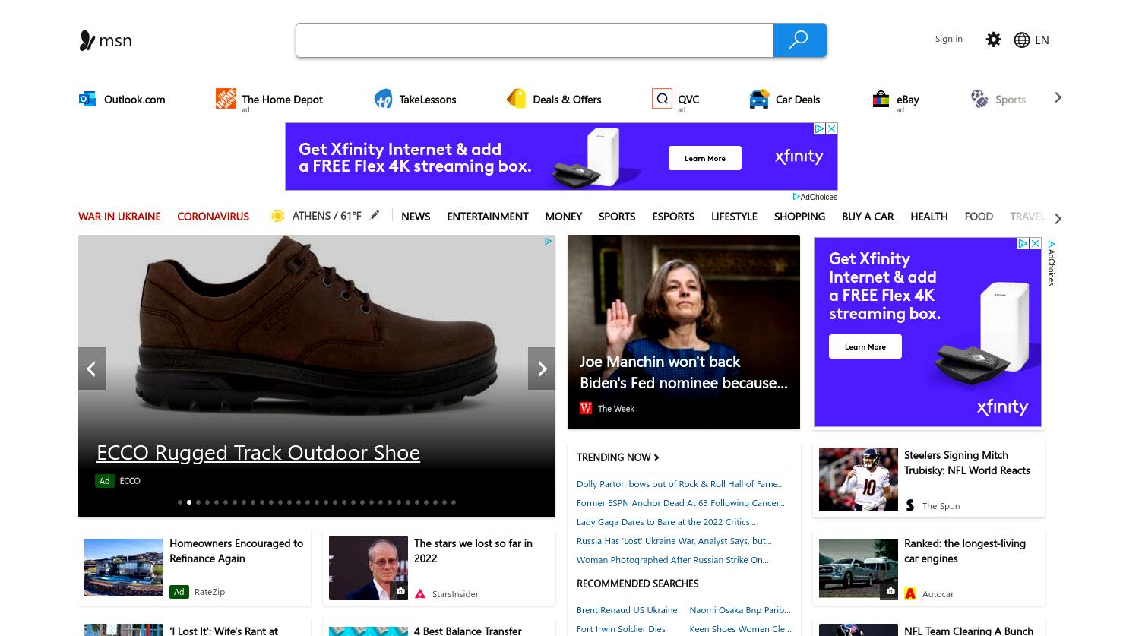
Task: Select the last carousel dot
Action: 454,502
